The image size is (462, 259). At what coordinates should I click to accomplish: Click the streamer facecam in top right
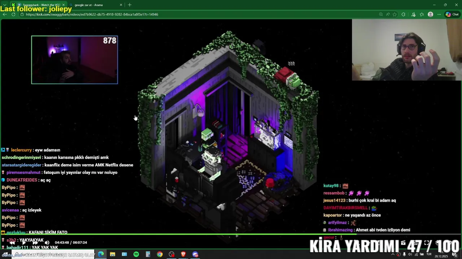[x=407, y=50]
